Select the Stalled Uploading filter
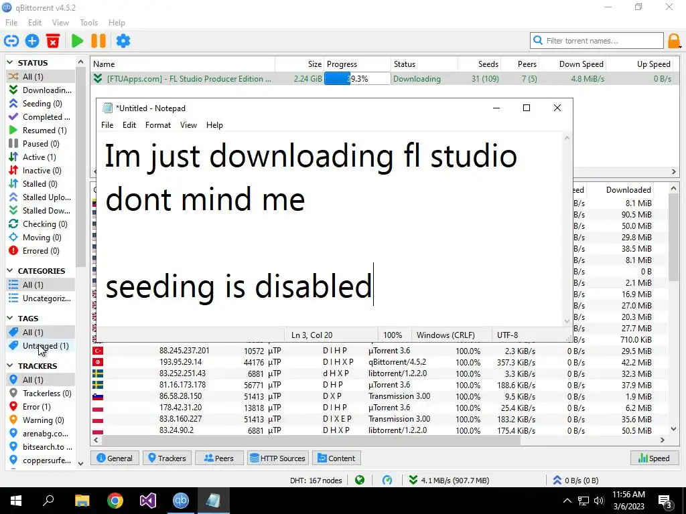Screen dimensions: 686x514 click(x=40, y=197)
